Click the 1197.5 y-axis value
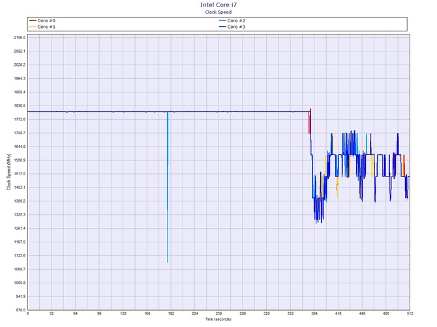This screenshot has height=327, width=437. click(x=20, y=242)
